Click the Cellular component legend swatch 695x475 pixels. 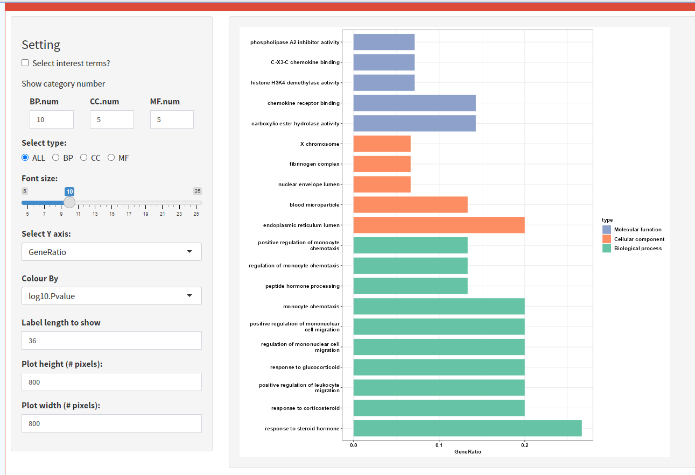tap(607, 239)
